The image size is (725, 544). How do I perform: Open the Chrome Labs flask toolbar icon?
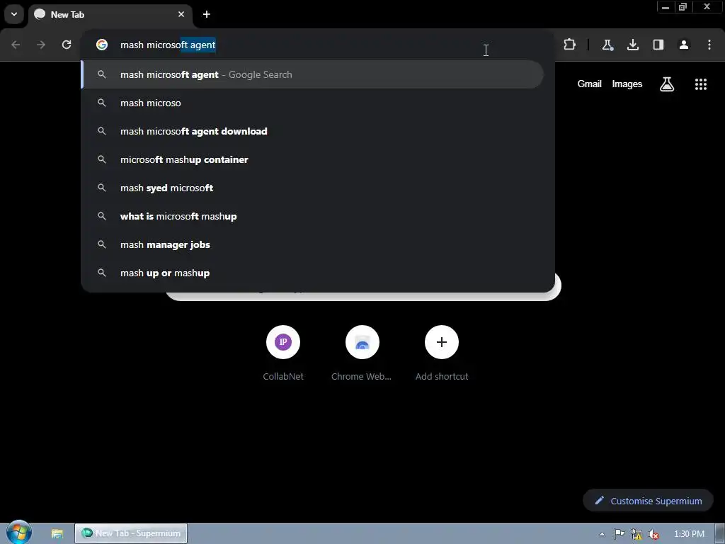click(607, 45)
